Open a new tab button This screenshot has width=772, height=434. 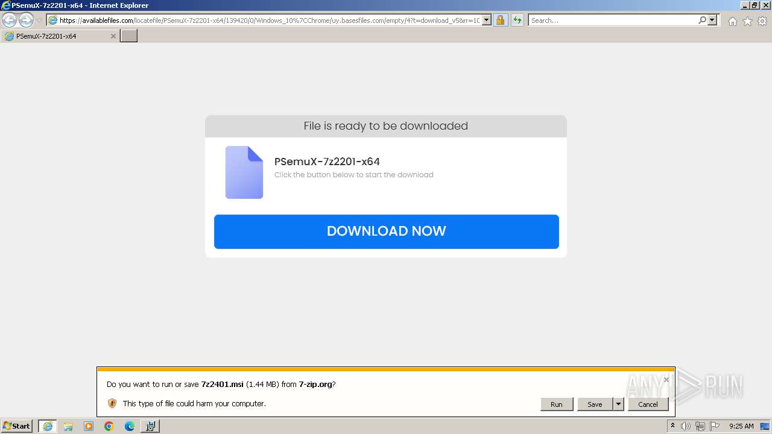(x=129, y=36)
